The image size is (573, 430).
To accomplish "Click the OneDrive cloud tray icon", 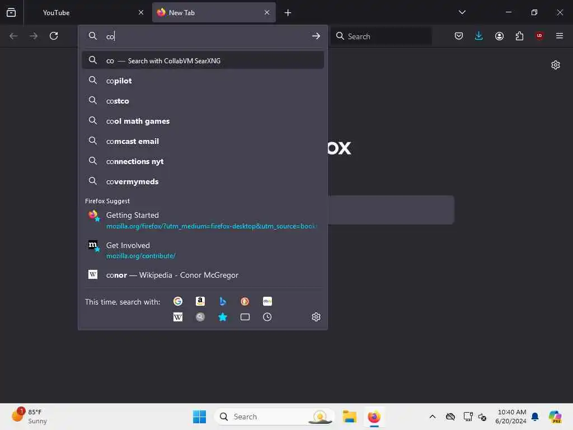I will point(450,417).
